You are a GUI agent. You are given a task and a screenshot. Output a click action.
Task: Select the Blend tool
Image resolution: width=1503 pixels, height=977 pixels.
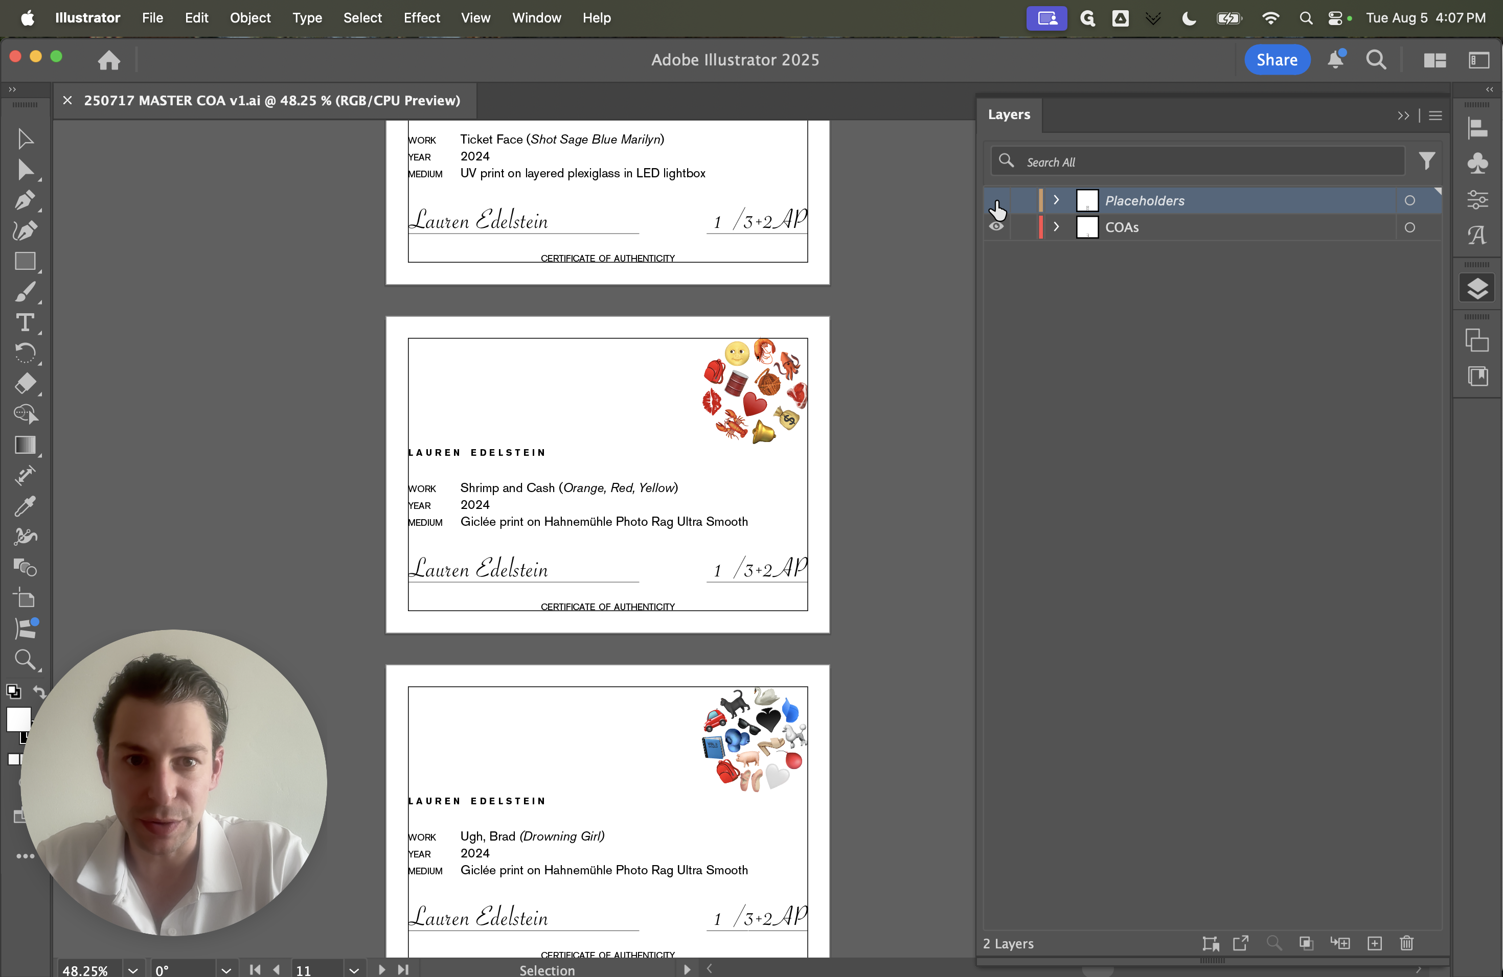tap(25, 567)
